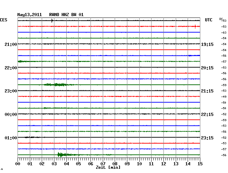Click the 03 minute axis label
This screenshot has height=173, width=228.
coord(54,164)
